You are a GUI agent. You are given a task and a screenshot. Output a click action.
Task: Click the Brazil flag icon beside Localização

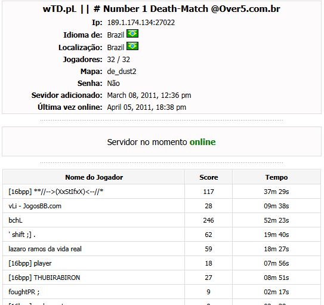[x=132, y=47]
